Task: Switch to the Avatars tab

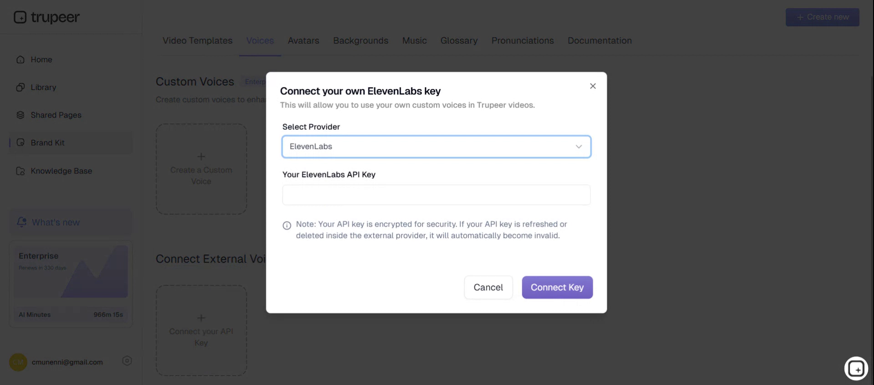Action: pos(303,41)
